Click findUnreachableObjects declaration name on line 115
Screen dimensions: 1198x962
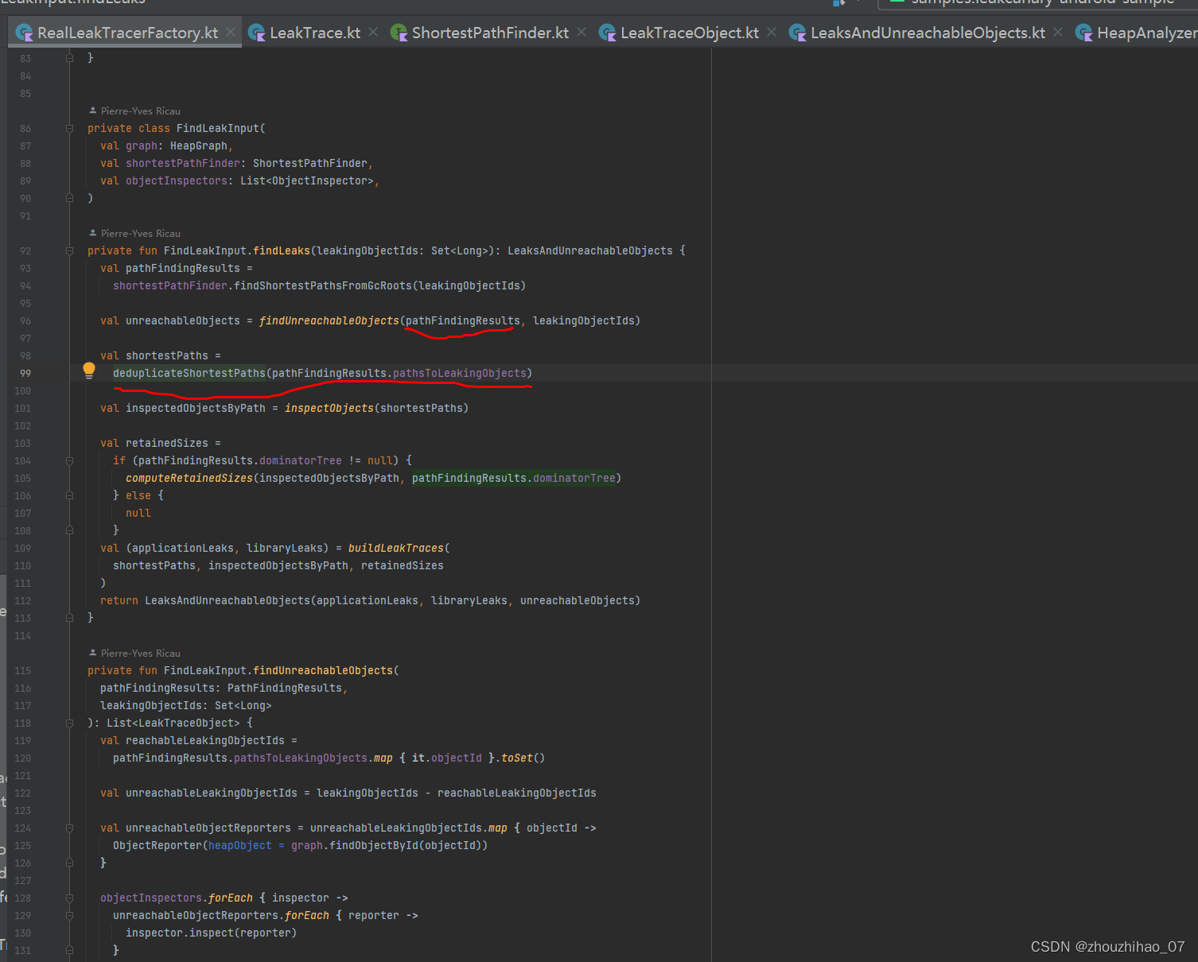coord(323,670)
